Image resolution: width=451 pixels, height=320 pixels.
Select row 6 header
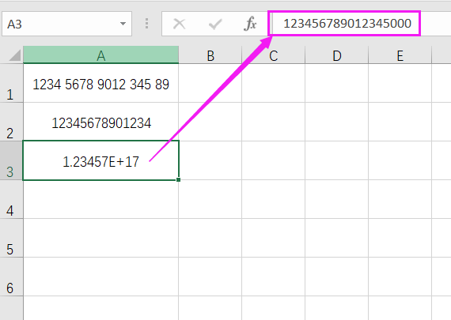[x=11, y=277]
